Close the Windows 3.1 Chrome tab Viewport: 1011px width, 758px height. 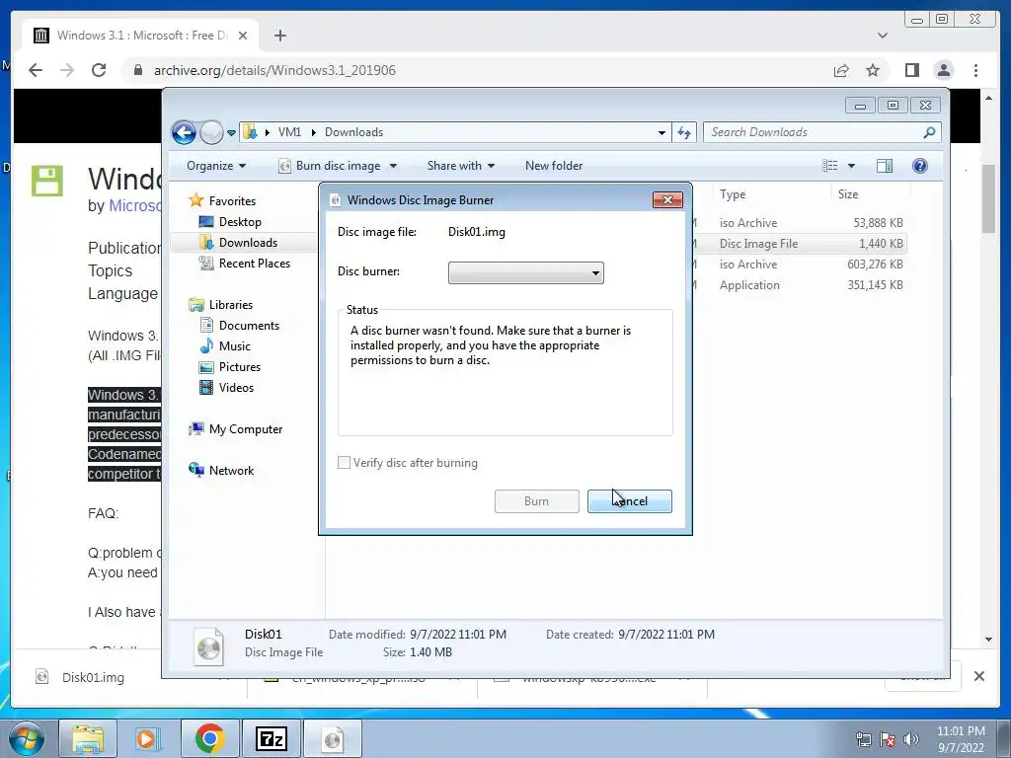click(243, 36)
